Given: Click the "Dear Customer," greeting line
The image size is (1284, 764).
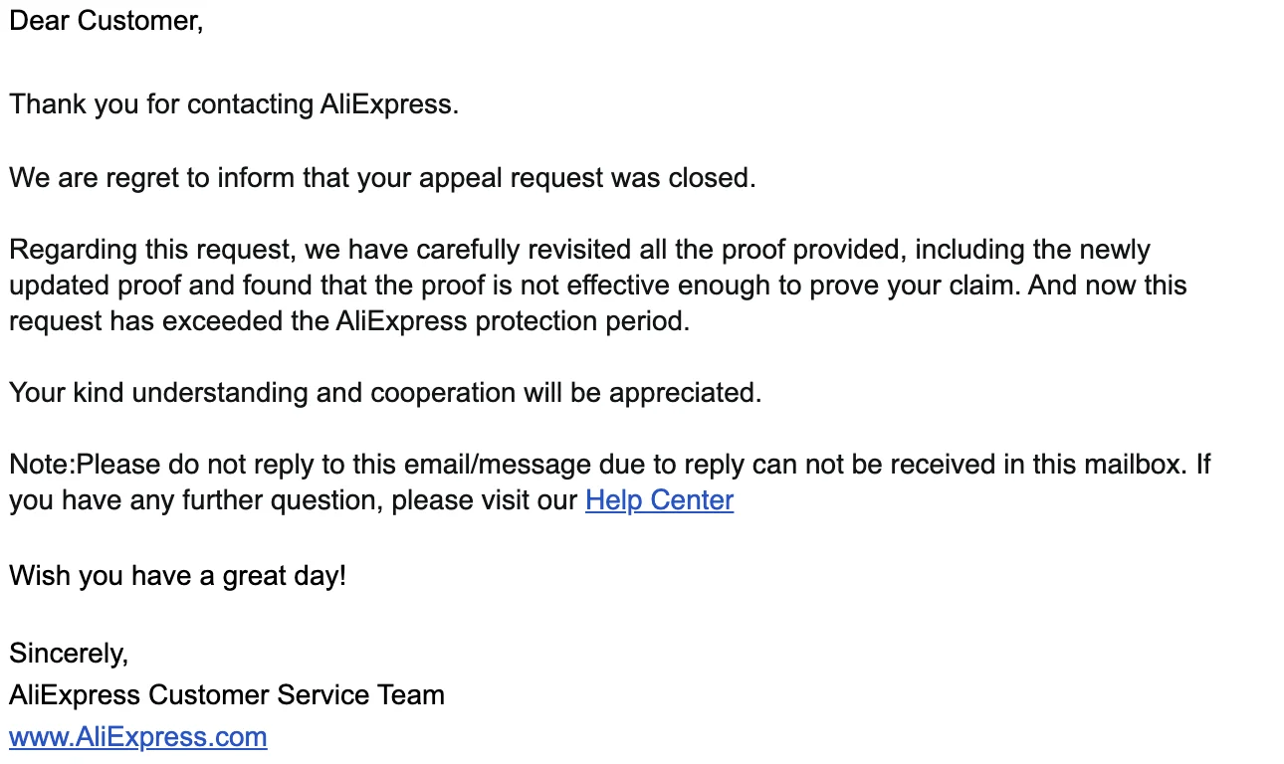Looking at the screenshot, I should pyautogui.click(x=107, y=21).
